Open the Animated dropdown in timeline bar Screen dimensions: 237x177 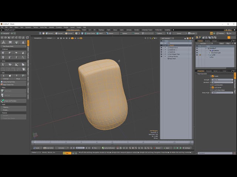pyautogui.click(x=62, y=148)
